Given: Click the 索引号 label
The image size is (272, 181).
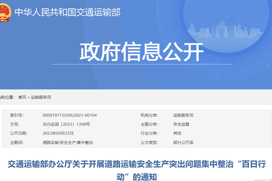Looking at the screenshot, I should point(17,115).
